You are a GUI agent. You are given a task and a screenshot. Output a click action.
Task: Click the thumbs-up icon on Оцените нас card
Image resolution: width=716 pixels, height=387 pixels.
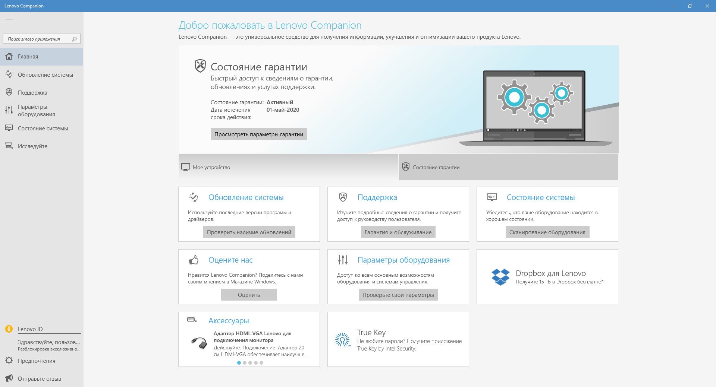tap(194, 260)
